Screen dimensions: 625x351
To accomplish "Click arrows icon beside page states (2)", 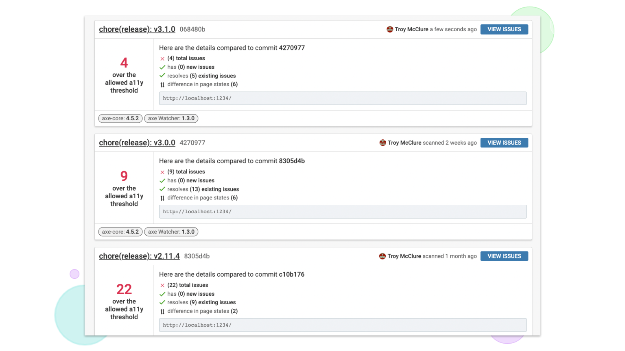I will [x=162, y=312].
